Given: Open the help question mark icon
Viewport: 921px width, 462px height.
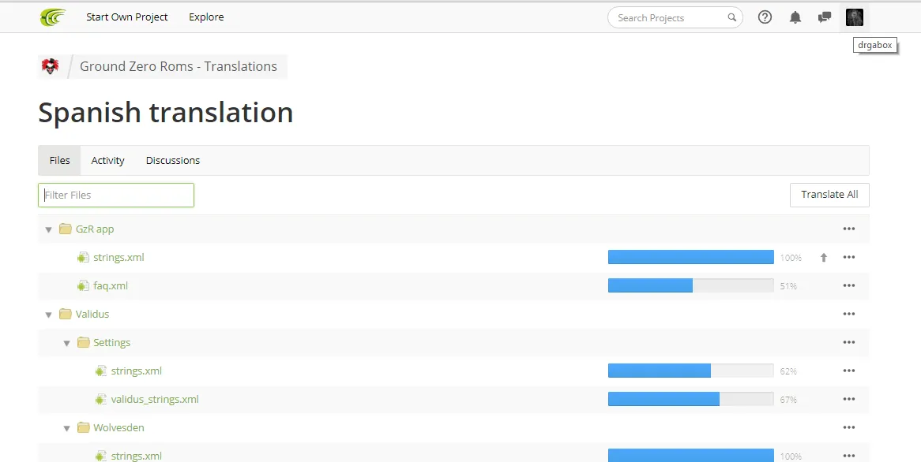Looking at the screenshot, I should (765, 17).
